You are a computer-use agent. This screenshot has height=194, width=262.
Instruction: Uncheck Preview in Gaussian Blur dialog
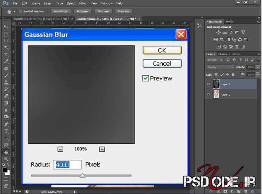pyautogui.click(x=146, y=78)
